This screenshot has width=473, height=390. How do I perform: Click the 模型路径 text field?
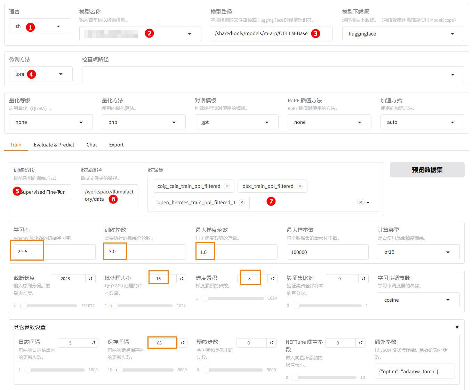[x=261, y=34]
